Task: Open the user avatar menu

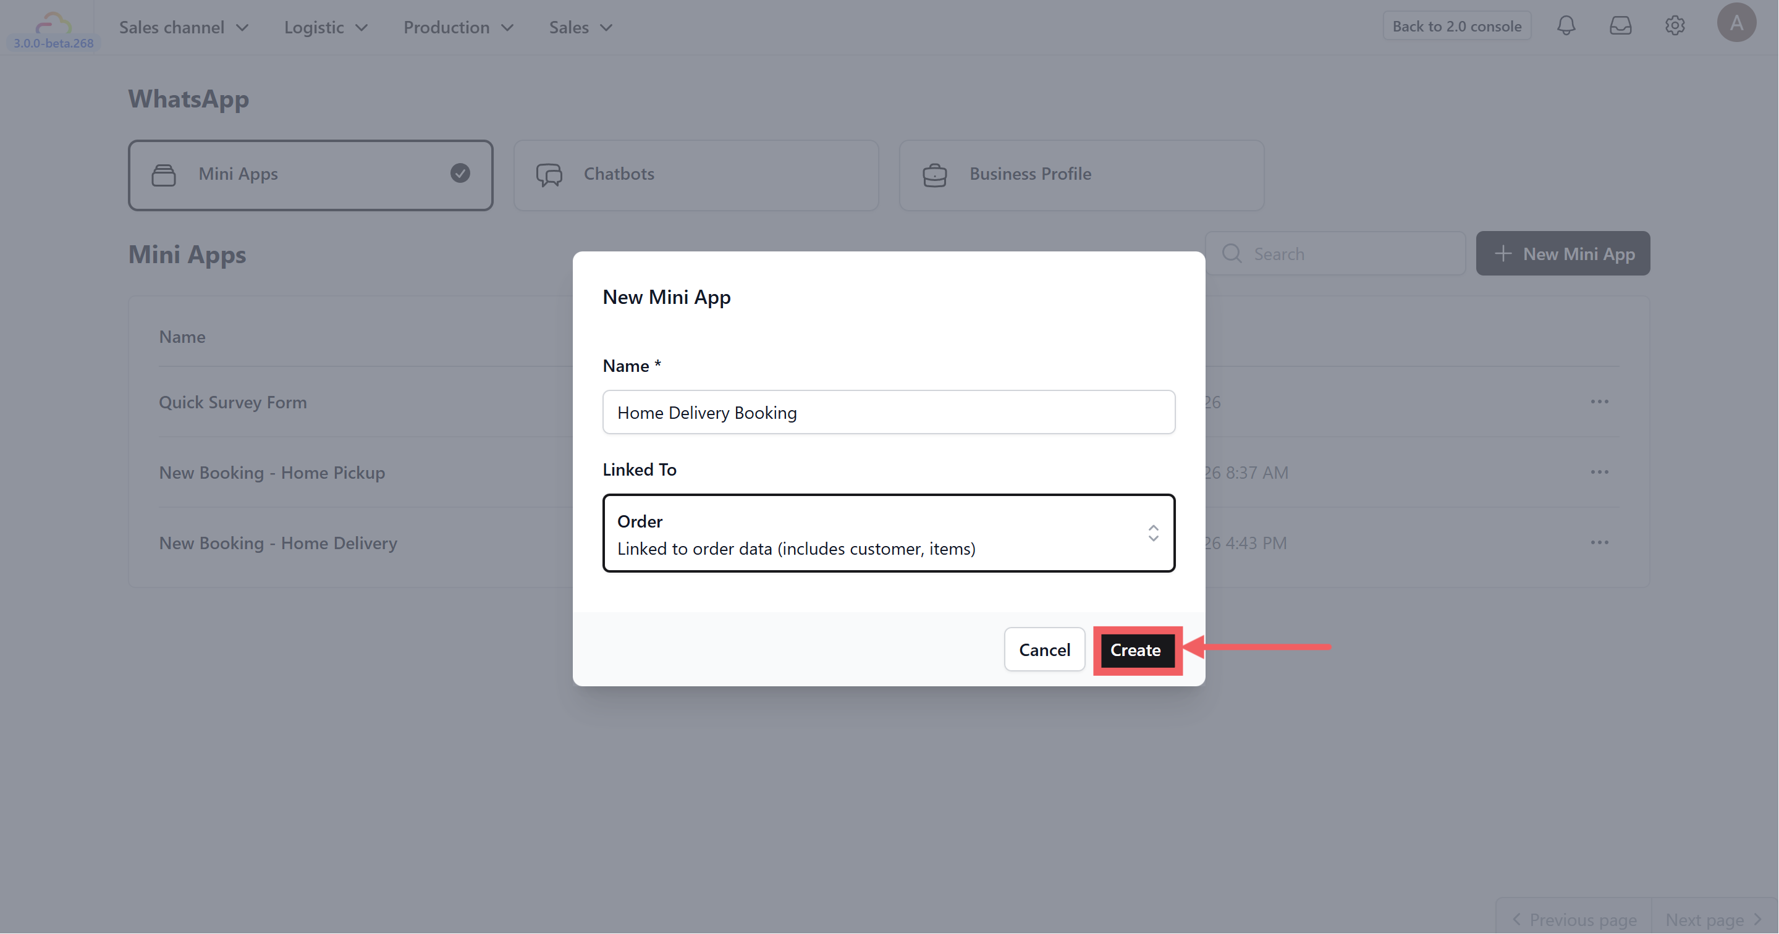Action: pos(1736,23)
